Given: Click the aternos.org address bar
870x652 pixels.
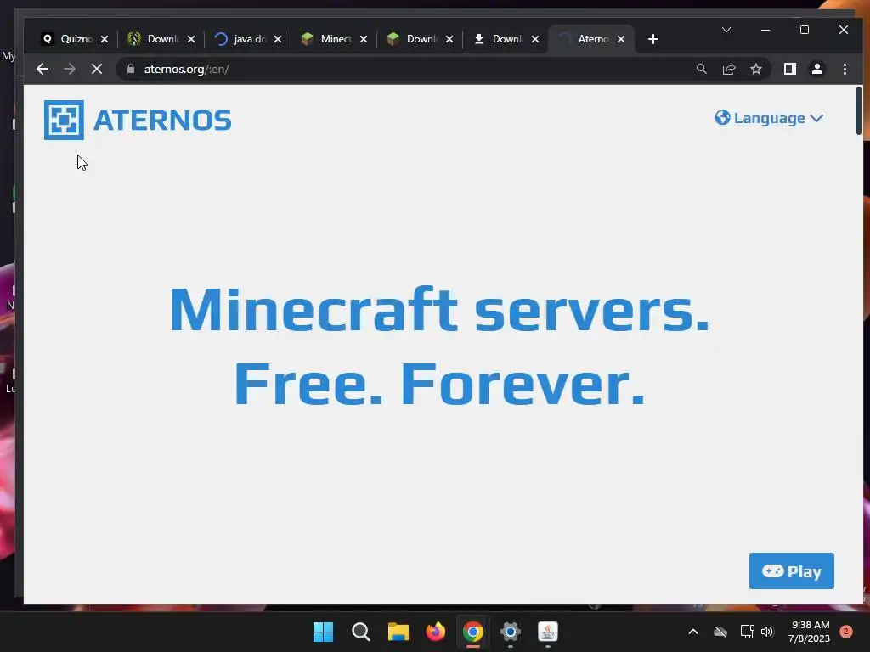Looking at the screenshot, I should point(410,69).
